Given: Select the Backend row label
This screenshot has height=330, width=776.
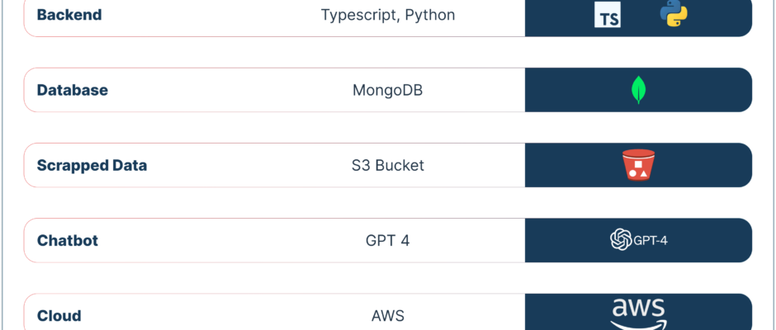Looking at the screenshot, I should [x=69, y=15].
